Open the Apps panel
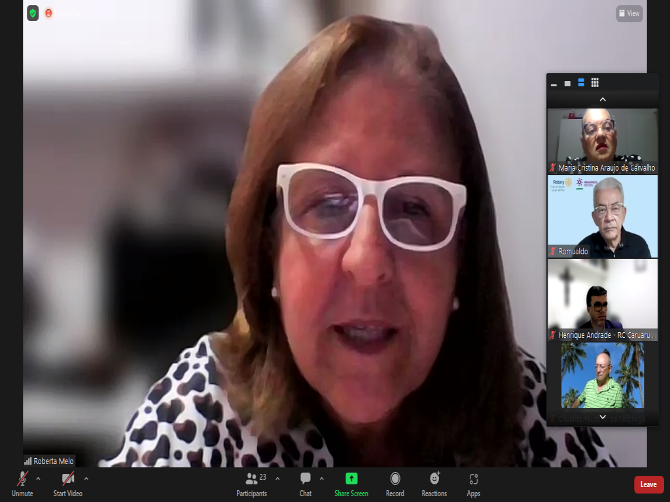Screen dimensions: 670x502 pyautogui.click(x=474, y=484)
